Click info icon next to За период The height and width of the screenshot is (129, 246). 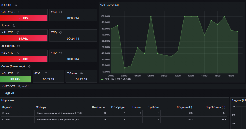19,46
